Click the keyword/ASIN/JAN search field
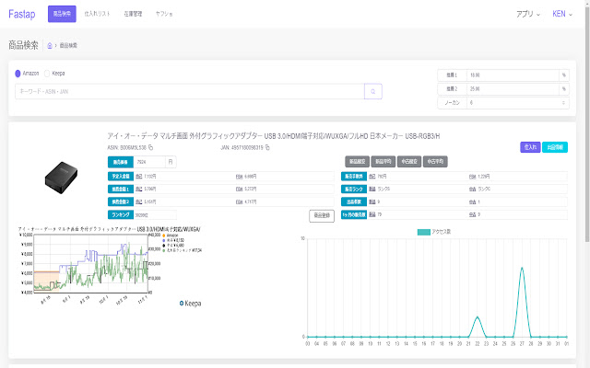The height and width of the screenshot is (368, 590). pyautogui.click(x=189, y=91)
